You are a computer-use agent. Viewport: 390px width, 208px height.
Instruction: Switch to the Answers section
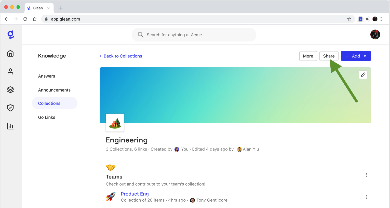(47, 76)
